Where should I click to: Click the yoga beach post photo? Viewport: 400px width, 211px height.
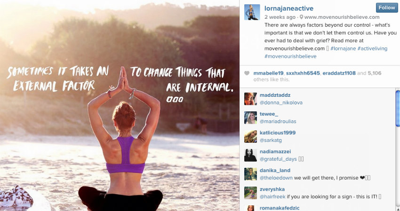click(120, 105)
